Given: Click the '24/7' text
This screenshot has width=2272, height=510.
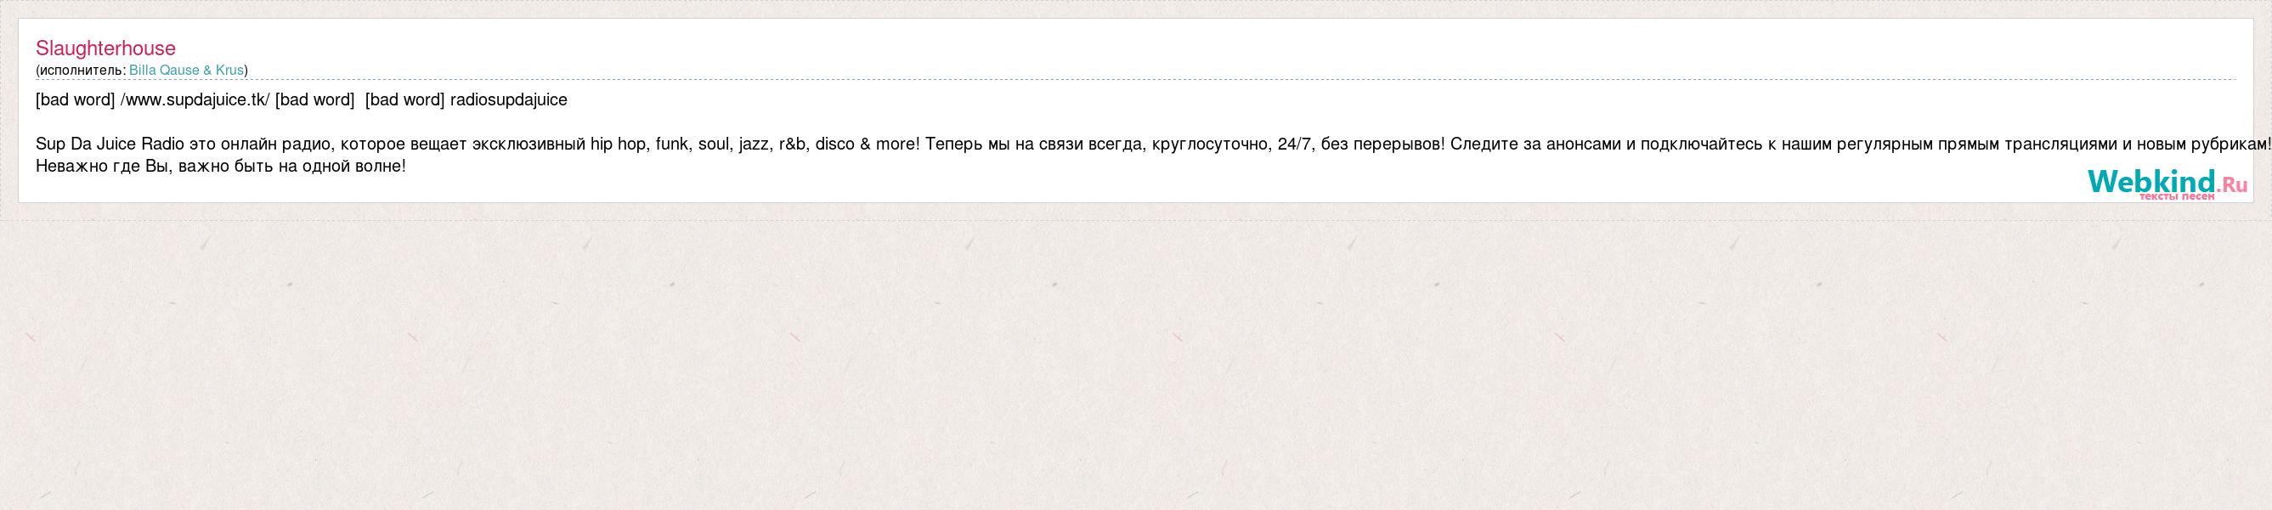Looking at the screenshot, I should point(1295,144).
